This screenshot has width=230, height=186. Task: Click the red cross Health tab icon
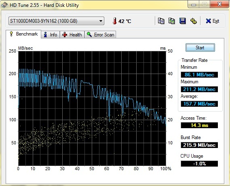(x=65, y=35)
